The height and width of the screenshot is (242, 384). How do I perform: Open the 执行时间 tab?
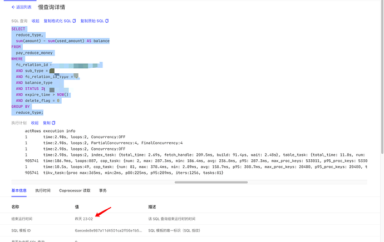[x=43, y=190]
